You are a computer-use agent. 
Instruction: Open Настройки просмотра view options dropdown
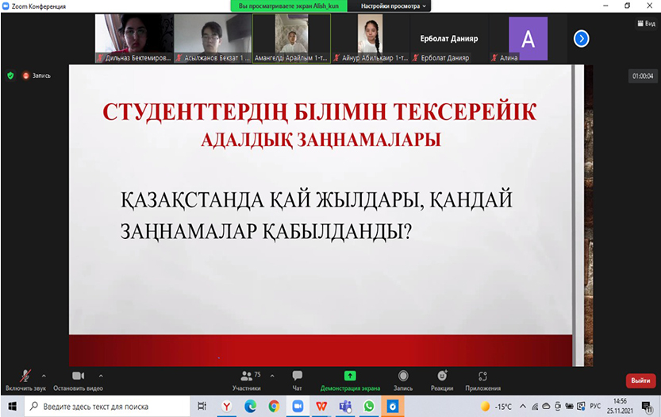point(393,6)
